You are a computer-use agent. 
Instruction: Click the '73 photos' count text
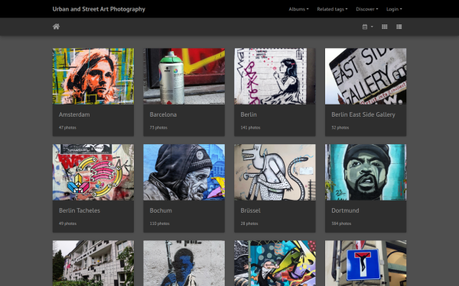click(158, 127)
